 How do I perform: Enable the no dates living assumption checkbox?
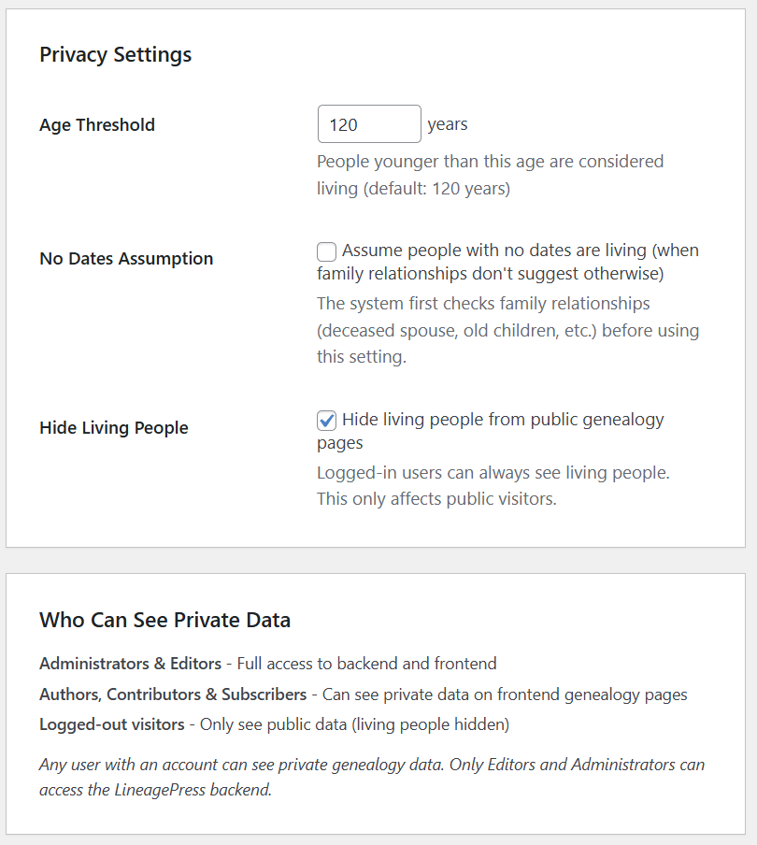coord(326,251)
